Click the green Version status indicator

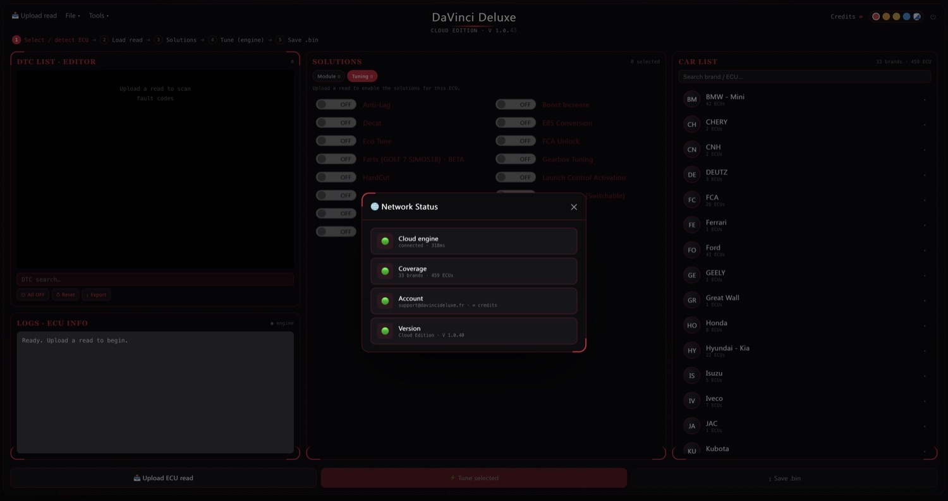(385, 331)
